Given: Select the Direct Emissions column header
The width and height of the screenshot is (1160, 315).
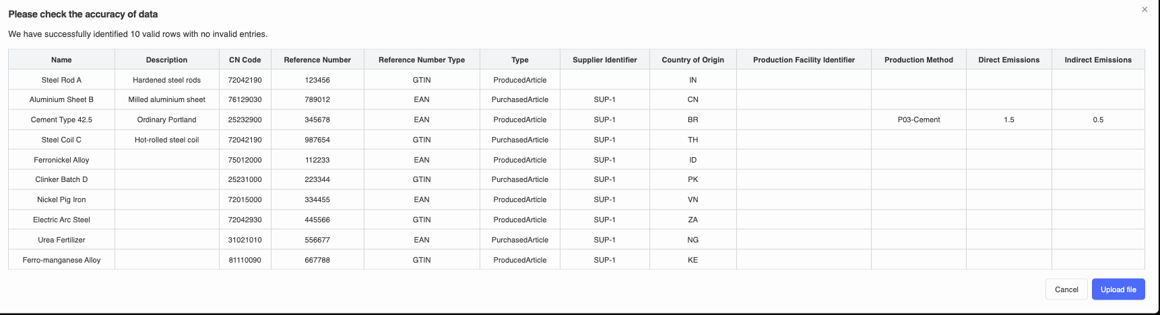Looking at the screenshot, I should pyautogui.click(x=1008, y=60).
